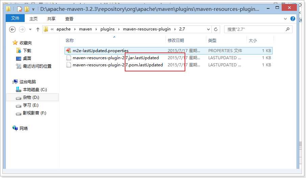Click the search magnifier icon
This screenshot has width=306, height=178.
[287, 29]
